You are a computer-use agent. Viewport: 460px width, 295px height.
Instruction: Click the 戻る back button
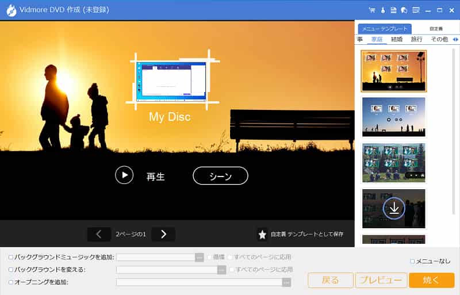point(331,280)
